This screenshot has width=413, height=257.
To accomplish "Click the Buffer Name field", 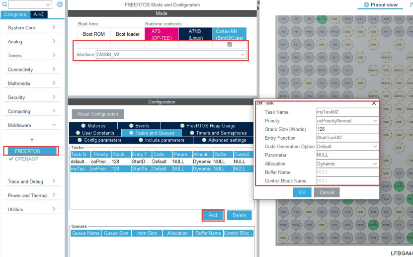I will click(347, 172).
